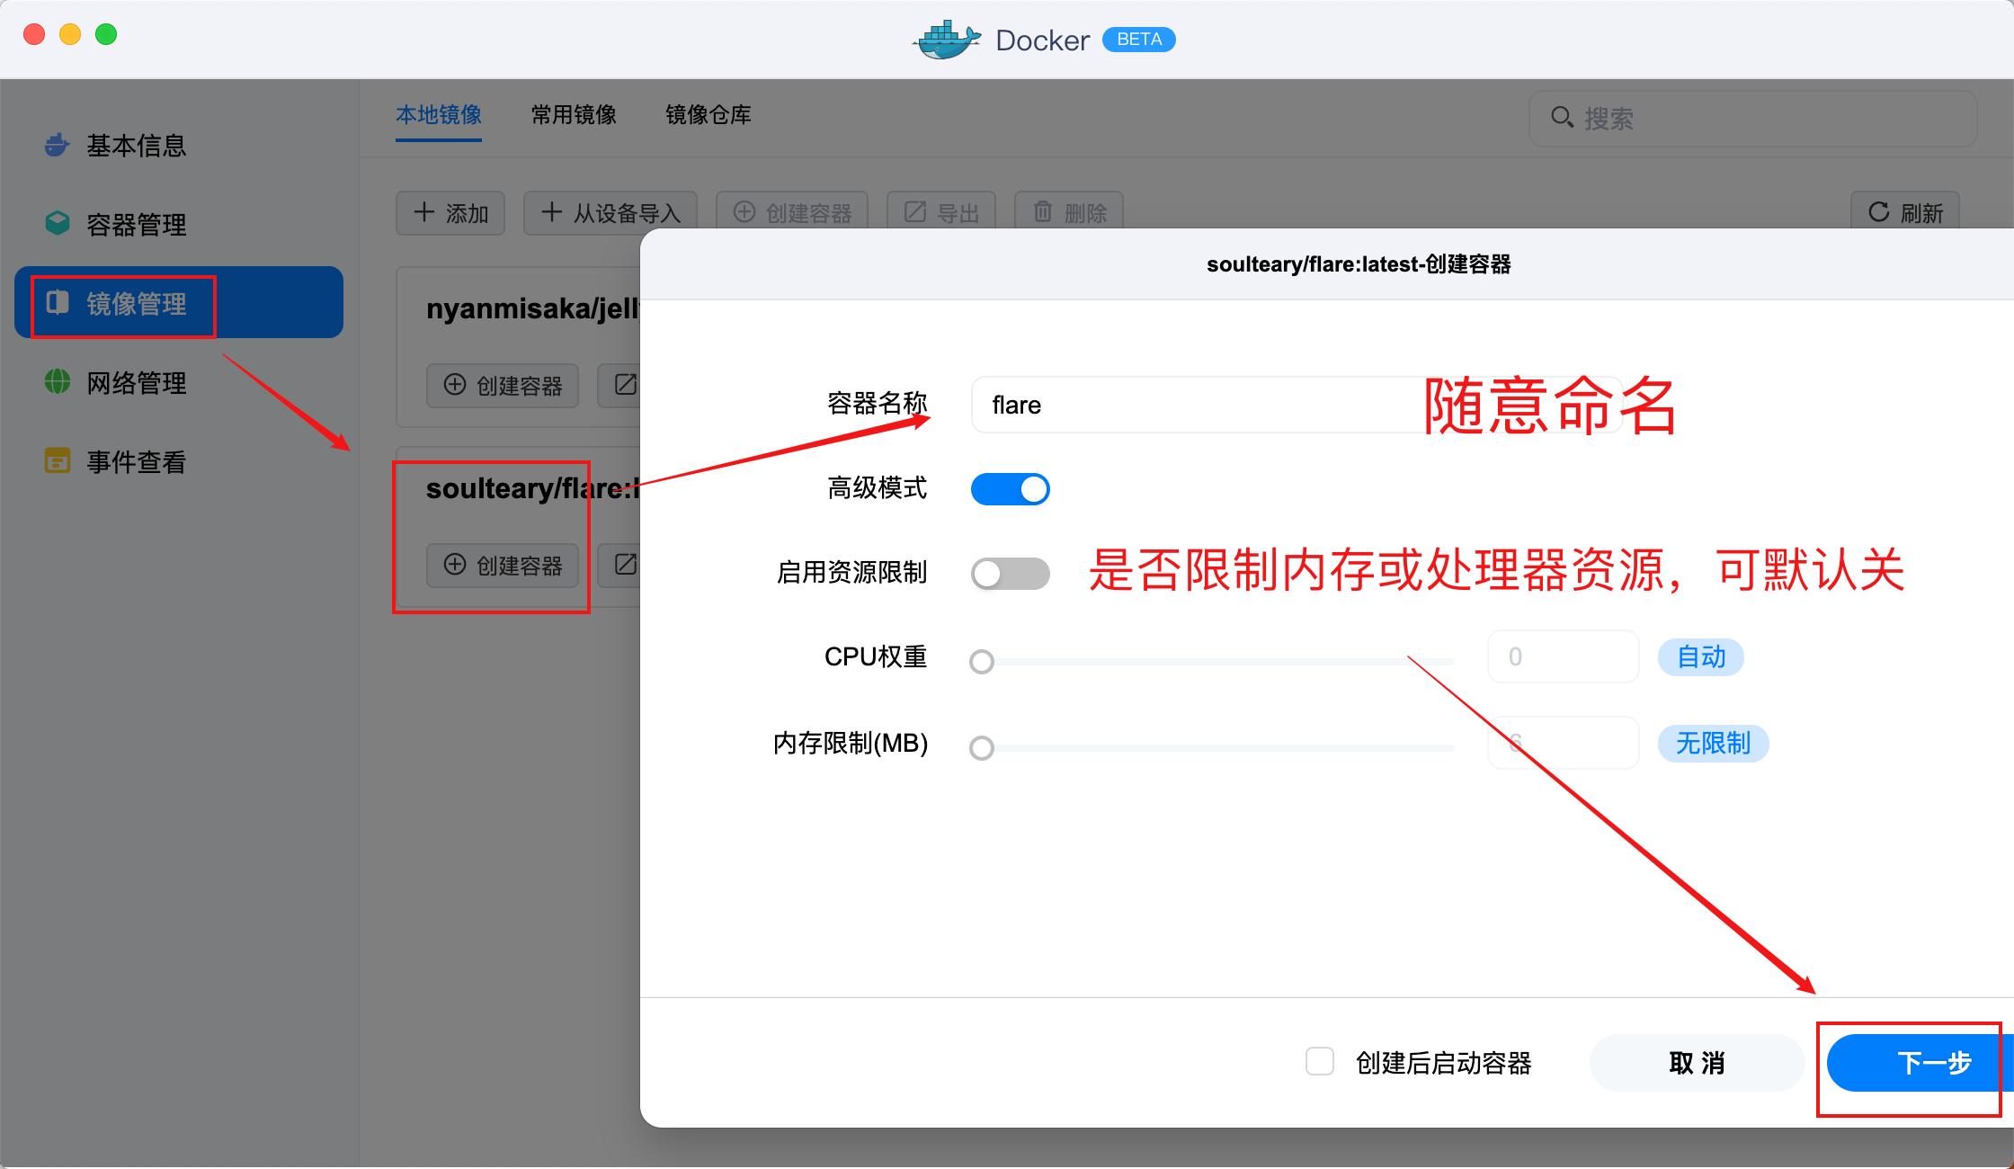2014x1169 pixels.
Task: Click 创建容器 under soulteary/flare
Action: point(502,566)
